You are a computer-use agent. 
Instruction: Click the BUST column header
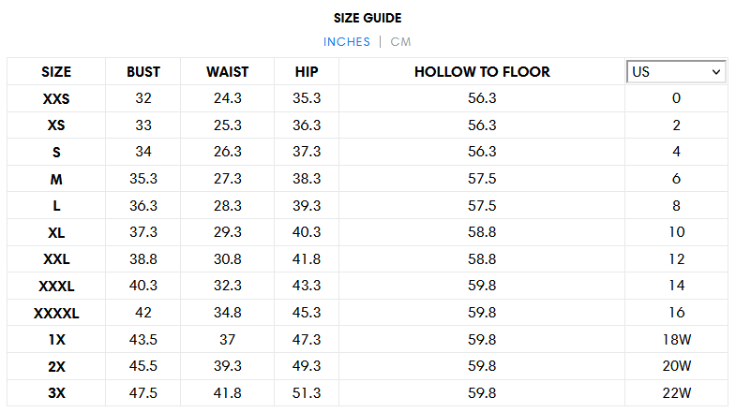pos(143,72)
